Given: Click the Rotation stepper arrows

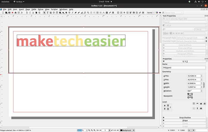Looking at the screenshot, I should (201, 91).
